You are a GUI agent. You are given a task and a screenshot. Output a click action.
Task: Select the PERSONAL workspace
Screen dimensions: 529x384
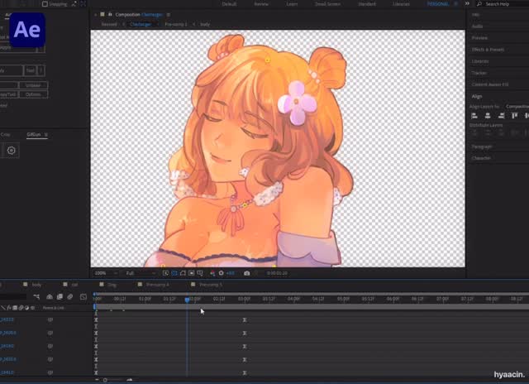tap(438, 4)
